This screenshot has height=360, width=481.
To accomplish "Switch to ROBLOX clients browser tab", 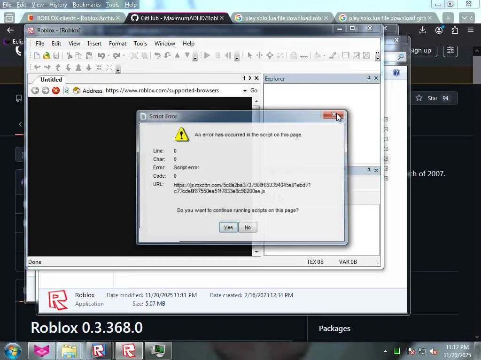I will pos(75,18).
